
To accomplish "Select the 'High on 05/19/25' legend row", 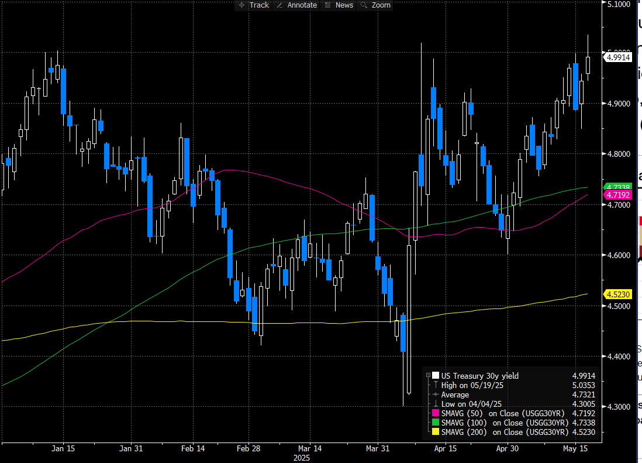I will [x=472, y=385].
